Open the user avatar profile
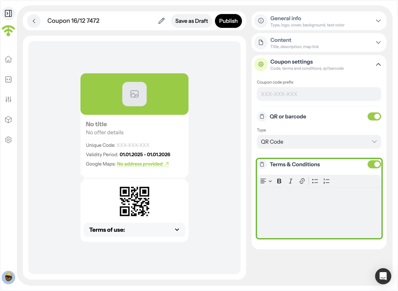Viewport: 398px width, 291px height. tap(9, 277)
